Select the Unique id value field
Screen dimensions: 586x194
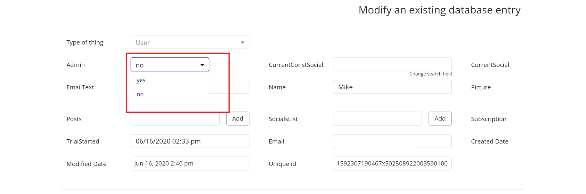click(392, 164)
